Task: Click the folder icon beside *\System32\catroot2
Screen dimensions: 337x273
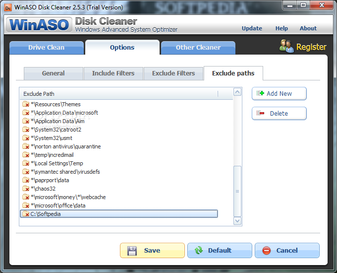Action: (x=26, y=130)
